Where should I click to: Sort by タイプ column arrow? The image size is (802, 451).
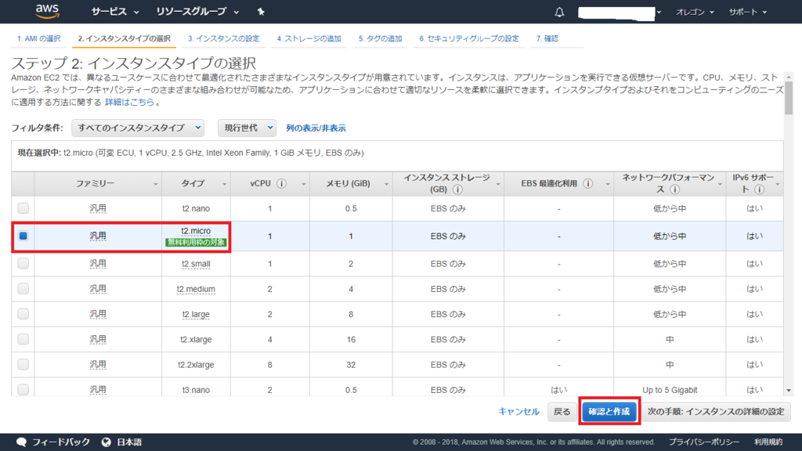point(224,184)
